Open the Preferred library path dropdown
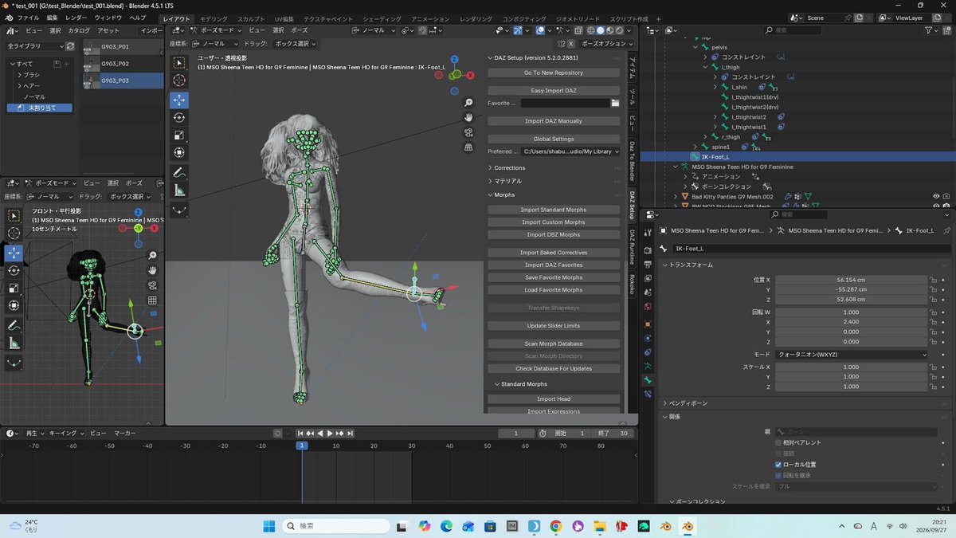 (570, 151)
